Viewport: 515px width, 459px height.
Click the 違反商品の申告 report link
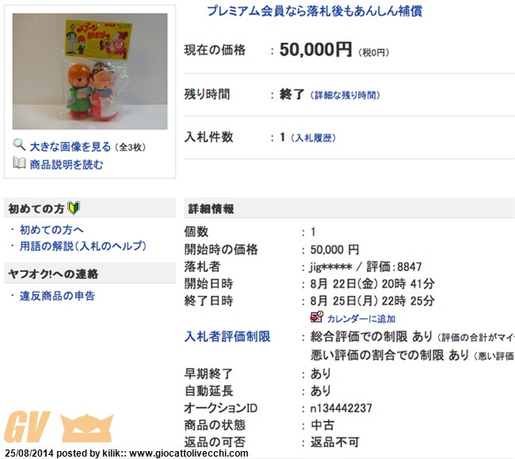(x=57, y=296)
